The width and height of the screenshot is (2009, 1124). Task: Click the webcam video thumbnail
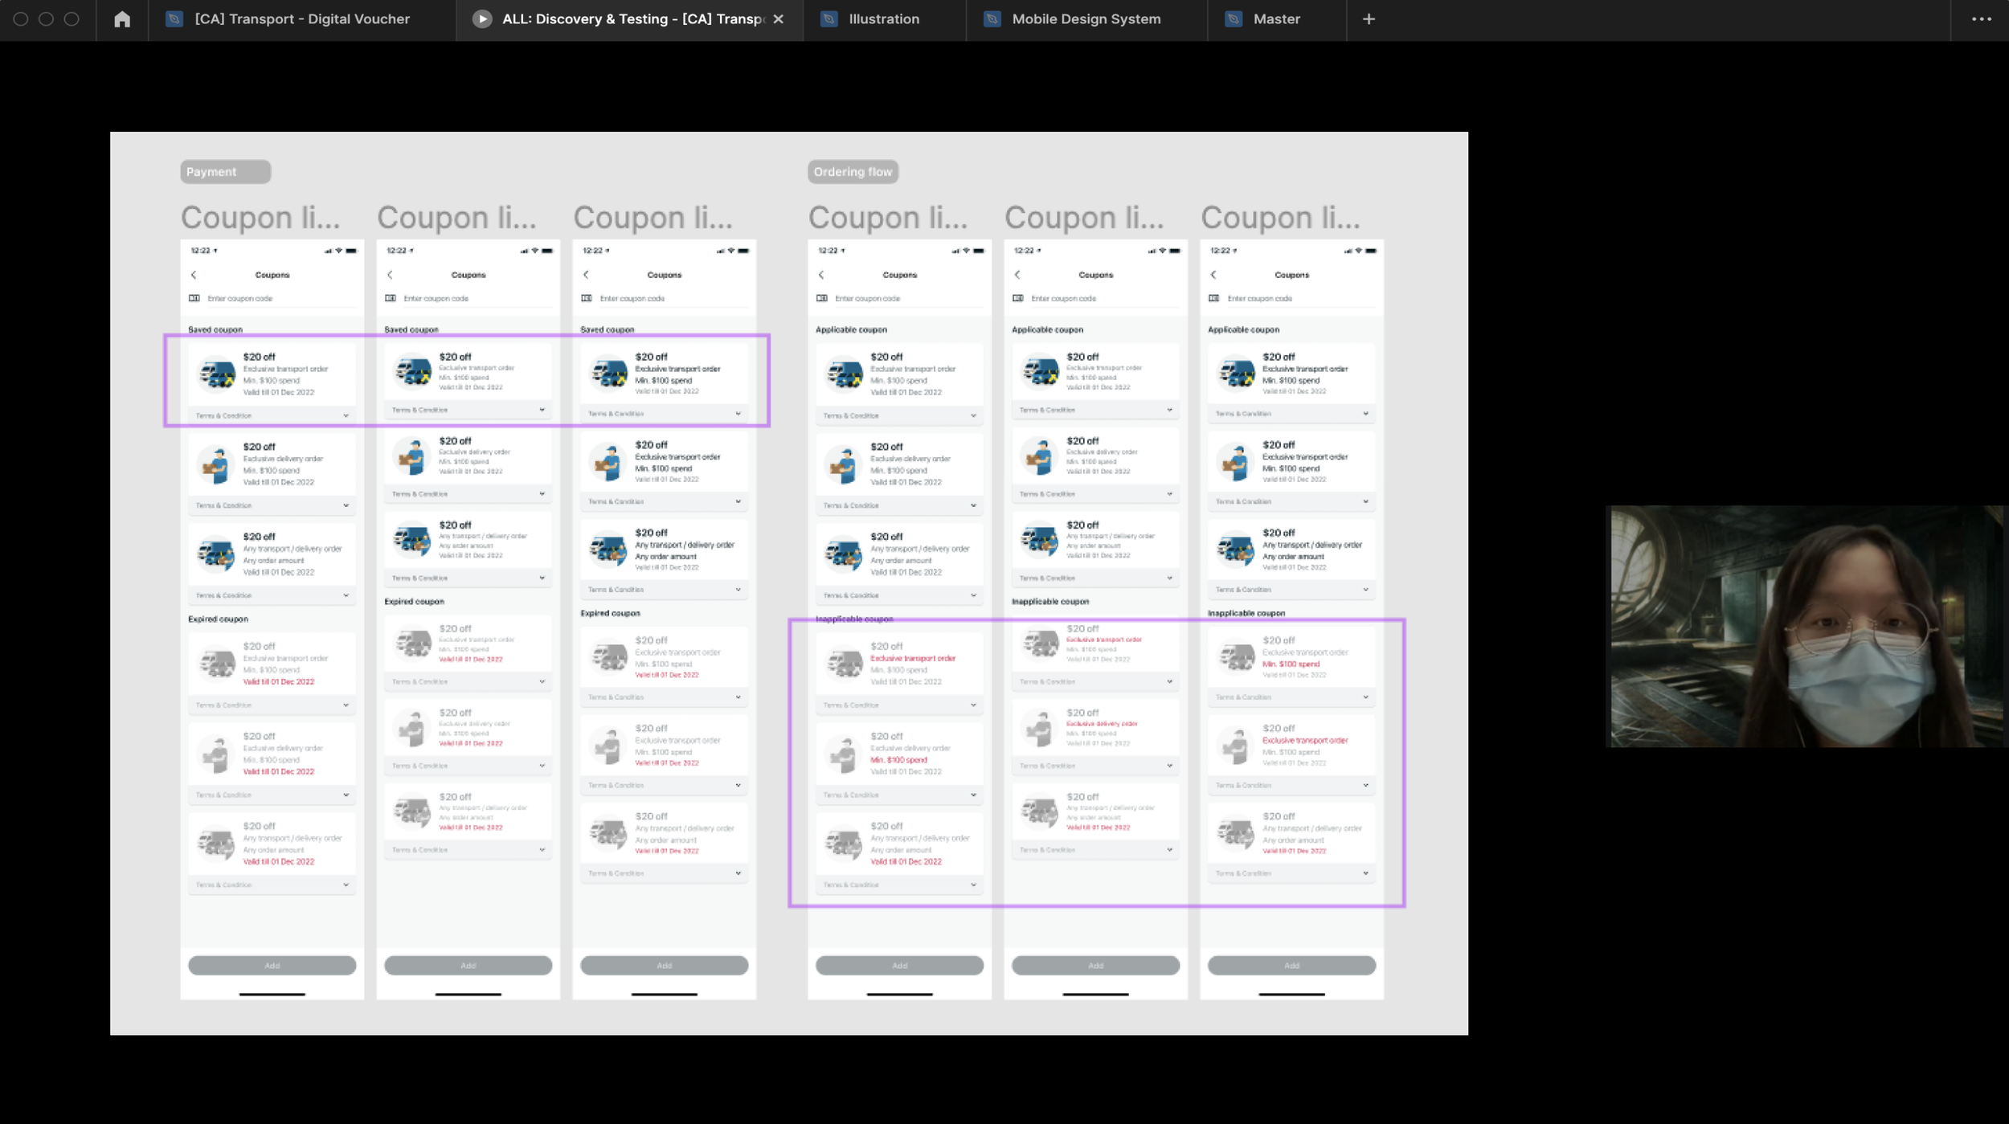pos(1806,626)
